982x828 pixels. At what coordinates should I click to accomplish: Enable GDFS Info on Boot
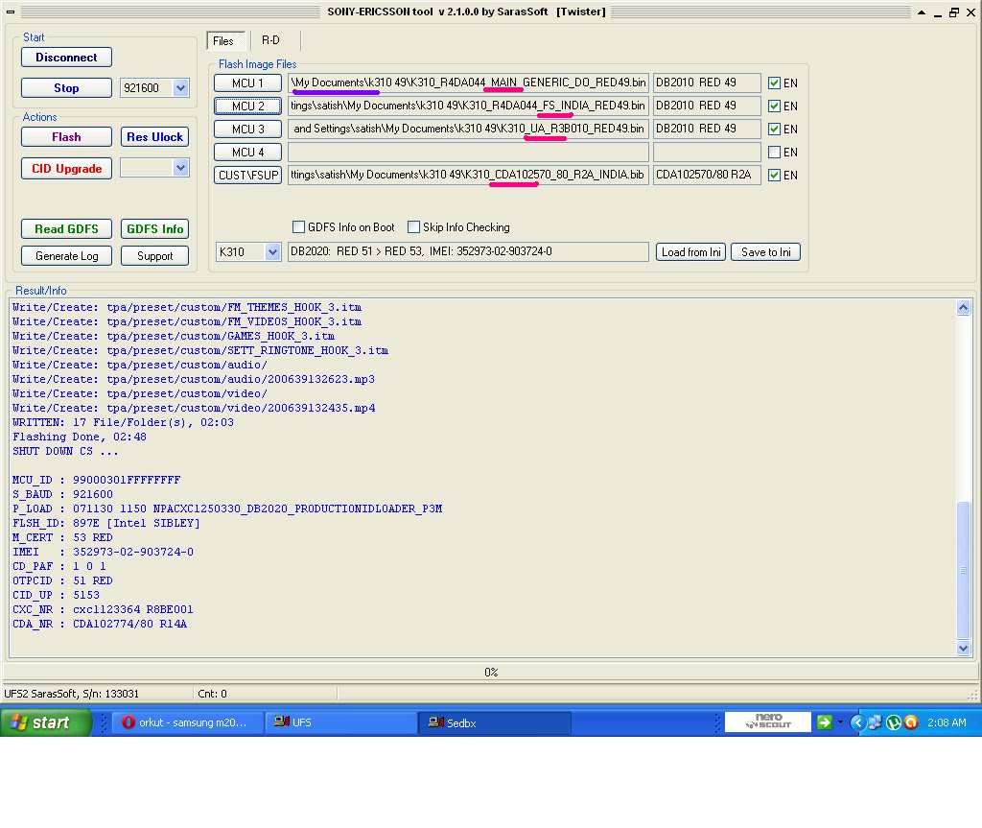(299, 225)
